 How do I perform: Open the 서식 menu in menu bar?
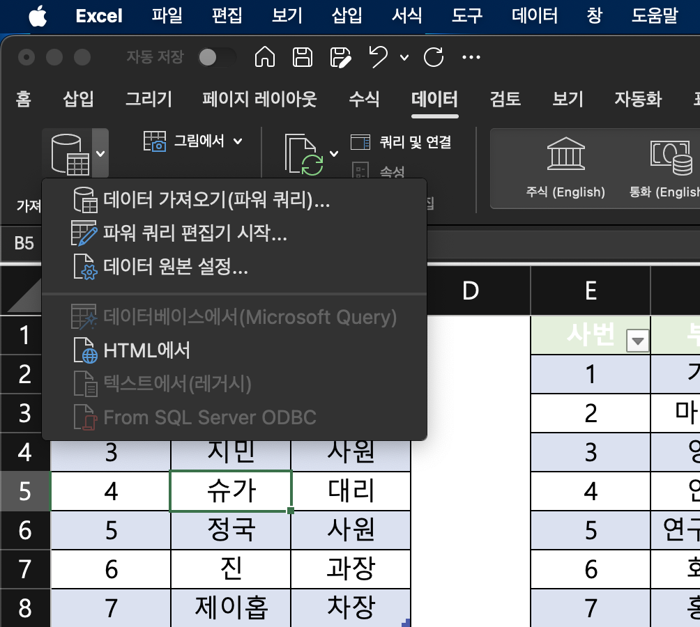coord(406,16)
